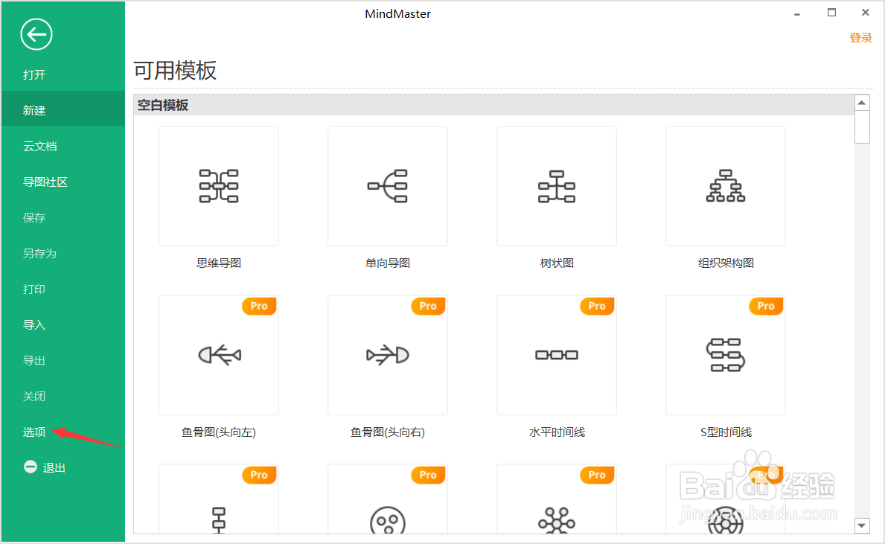Pick the 鱼骨图(头向左) fishbone template
Image resolution: width=885 pixels, height=544 pixels.
pyautogui.click(x=219, y=355)
